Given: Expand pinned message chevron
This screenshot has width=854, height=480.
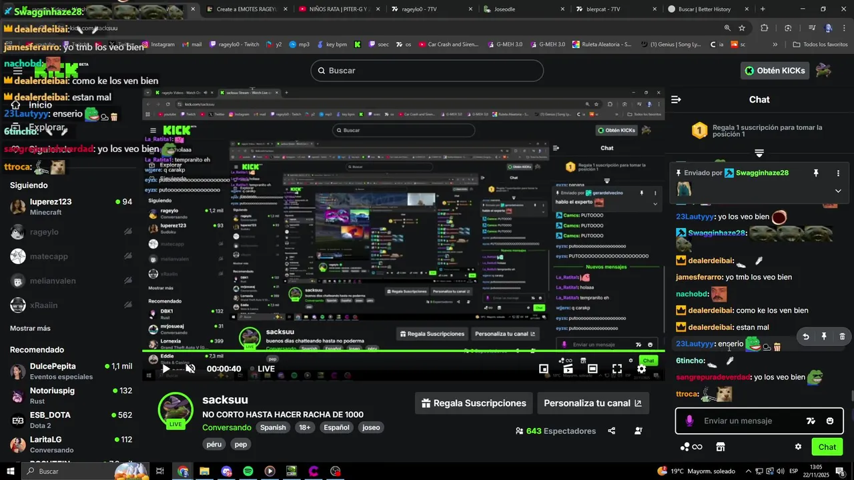Looking at the screenshot, I should [838, 191].
